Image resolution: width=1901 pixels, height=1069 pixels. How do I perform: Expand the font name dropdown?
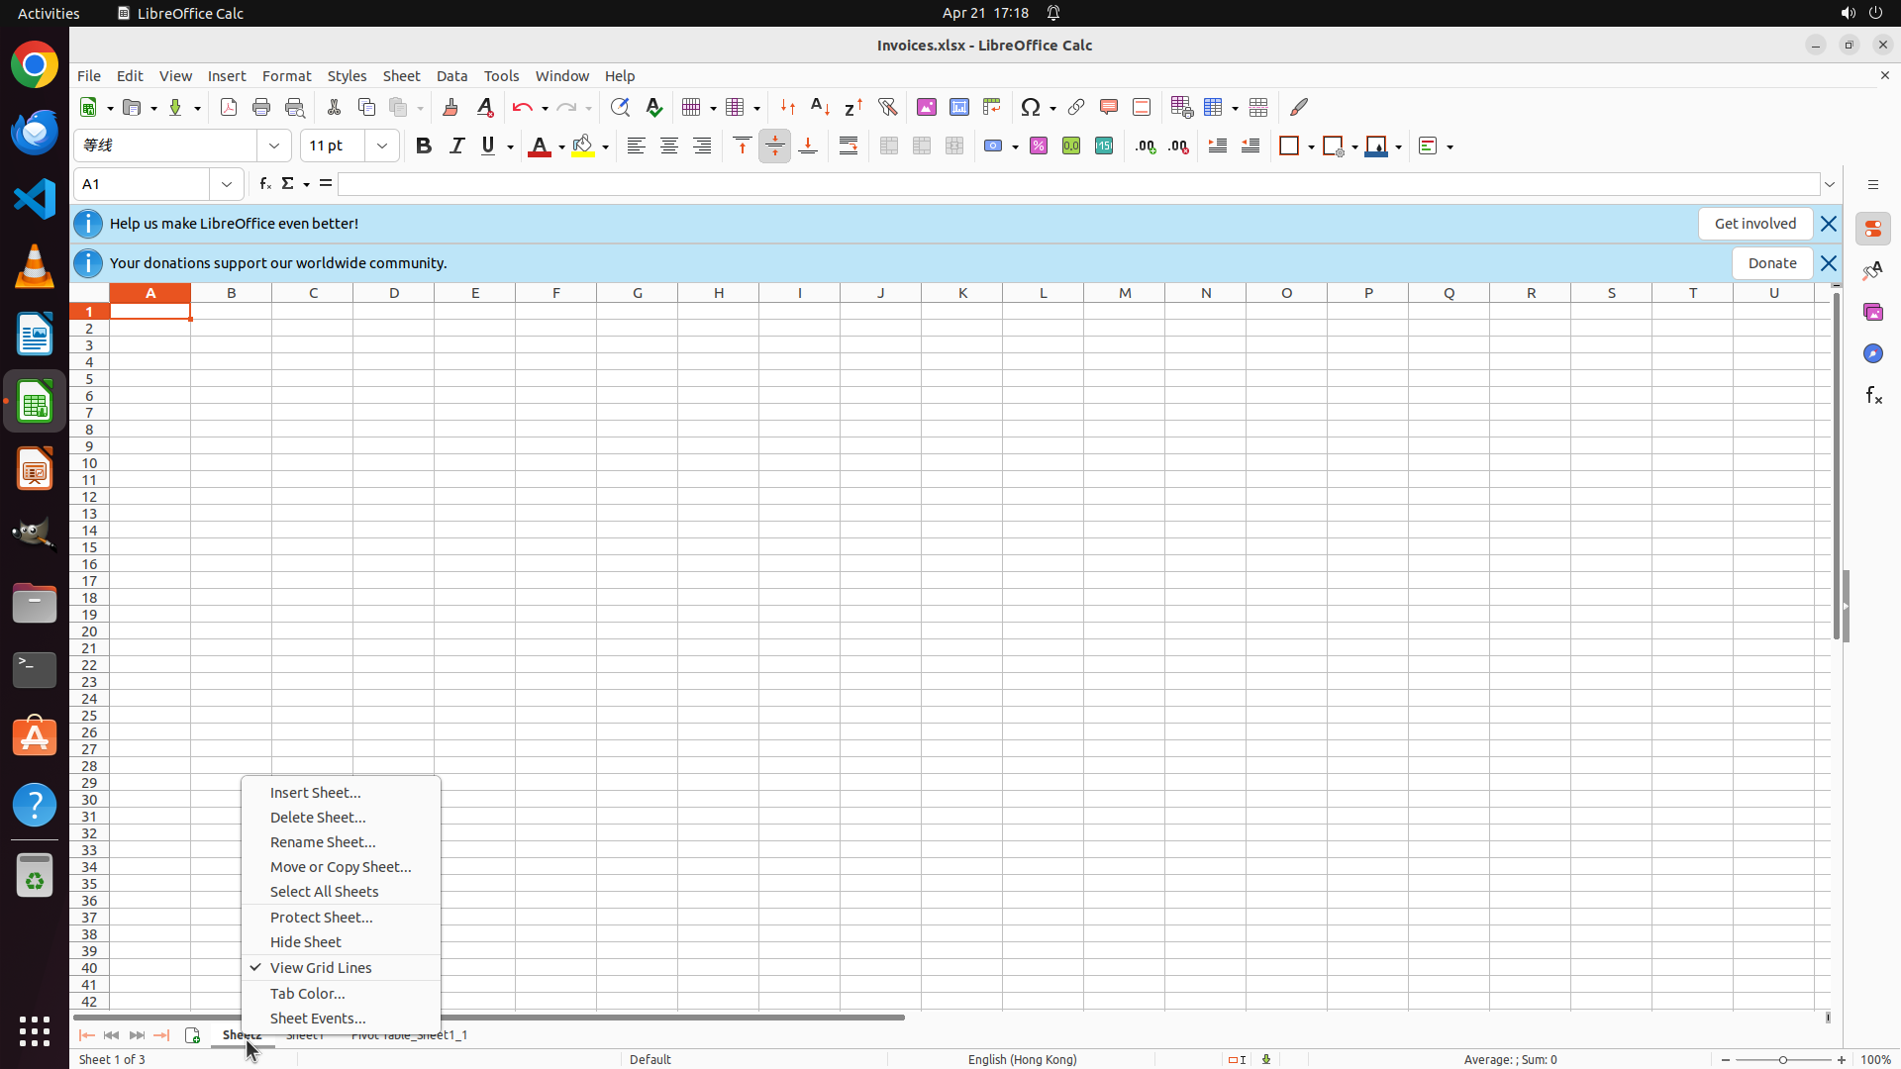coord(274,146)
